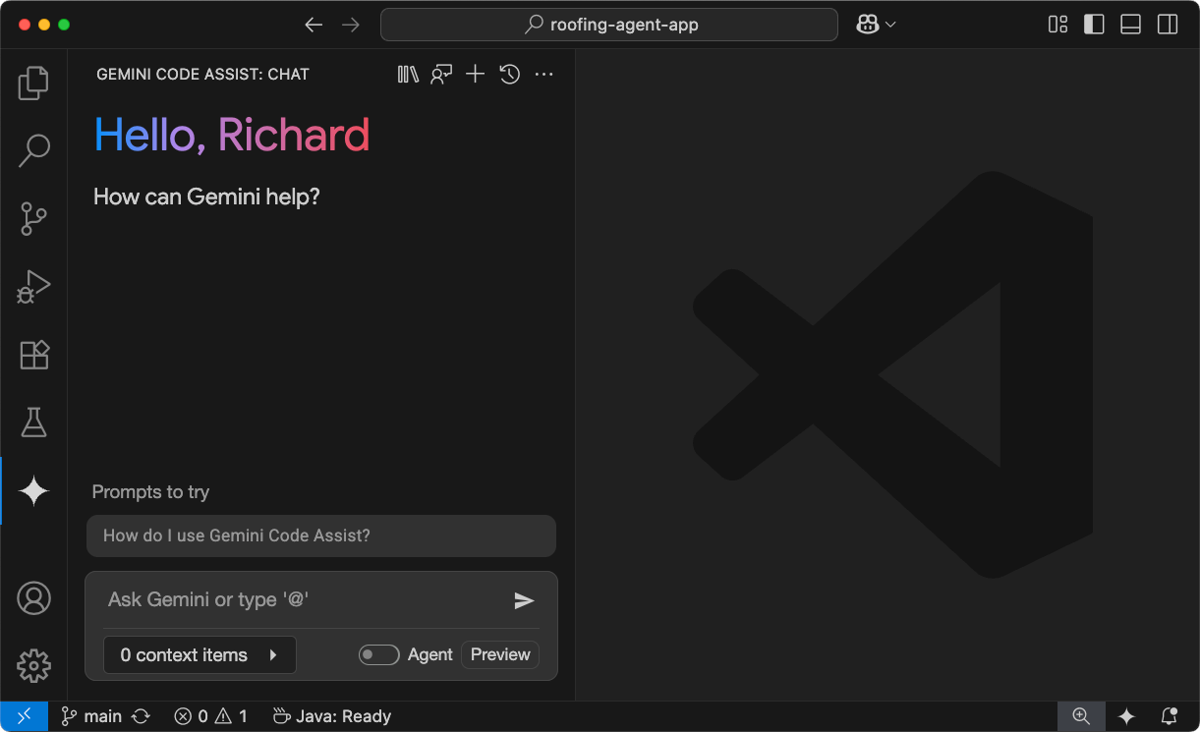Open the chat panel More Actions ellipsis
1200x732 pixels.
click(544, 75)
